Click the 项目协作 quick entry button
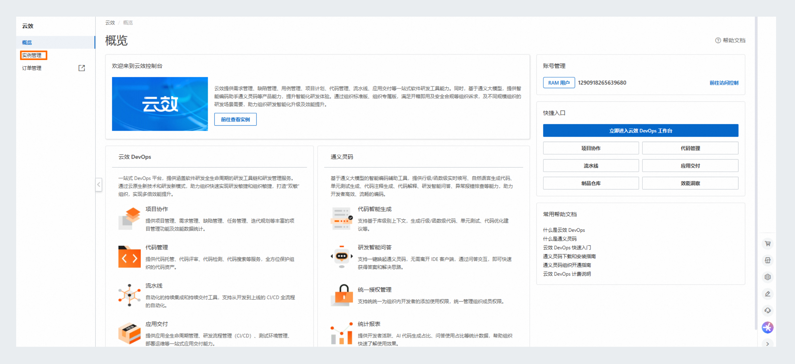This screenshot has width=795, height=364. [591, 148]
